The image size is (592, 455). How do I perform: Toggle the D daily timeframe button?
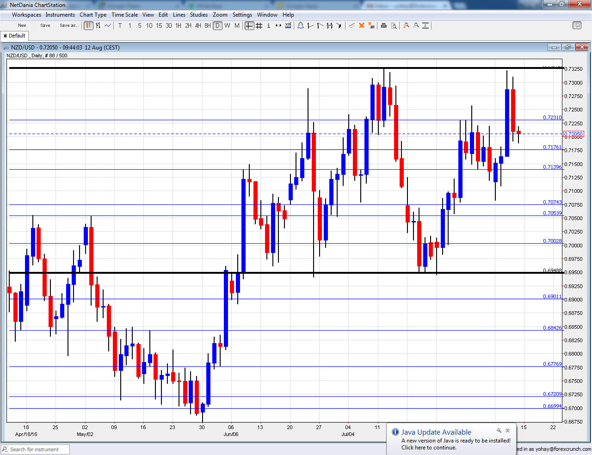point(217,25)
